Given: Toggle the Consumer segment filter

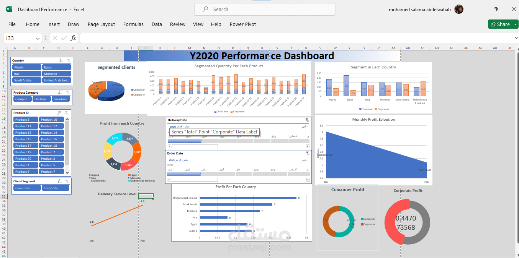Looking at the screenshot, I should tap(27, 188).
